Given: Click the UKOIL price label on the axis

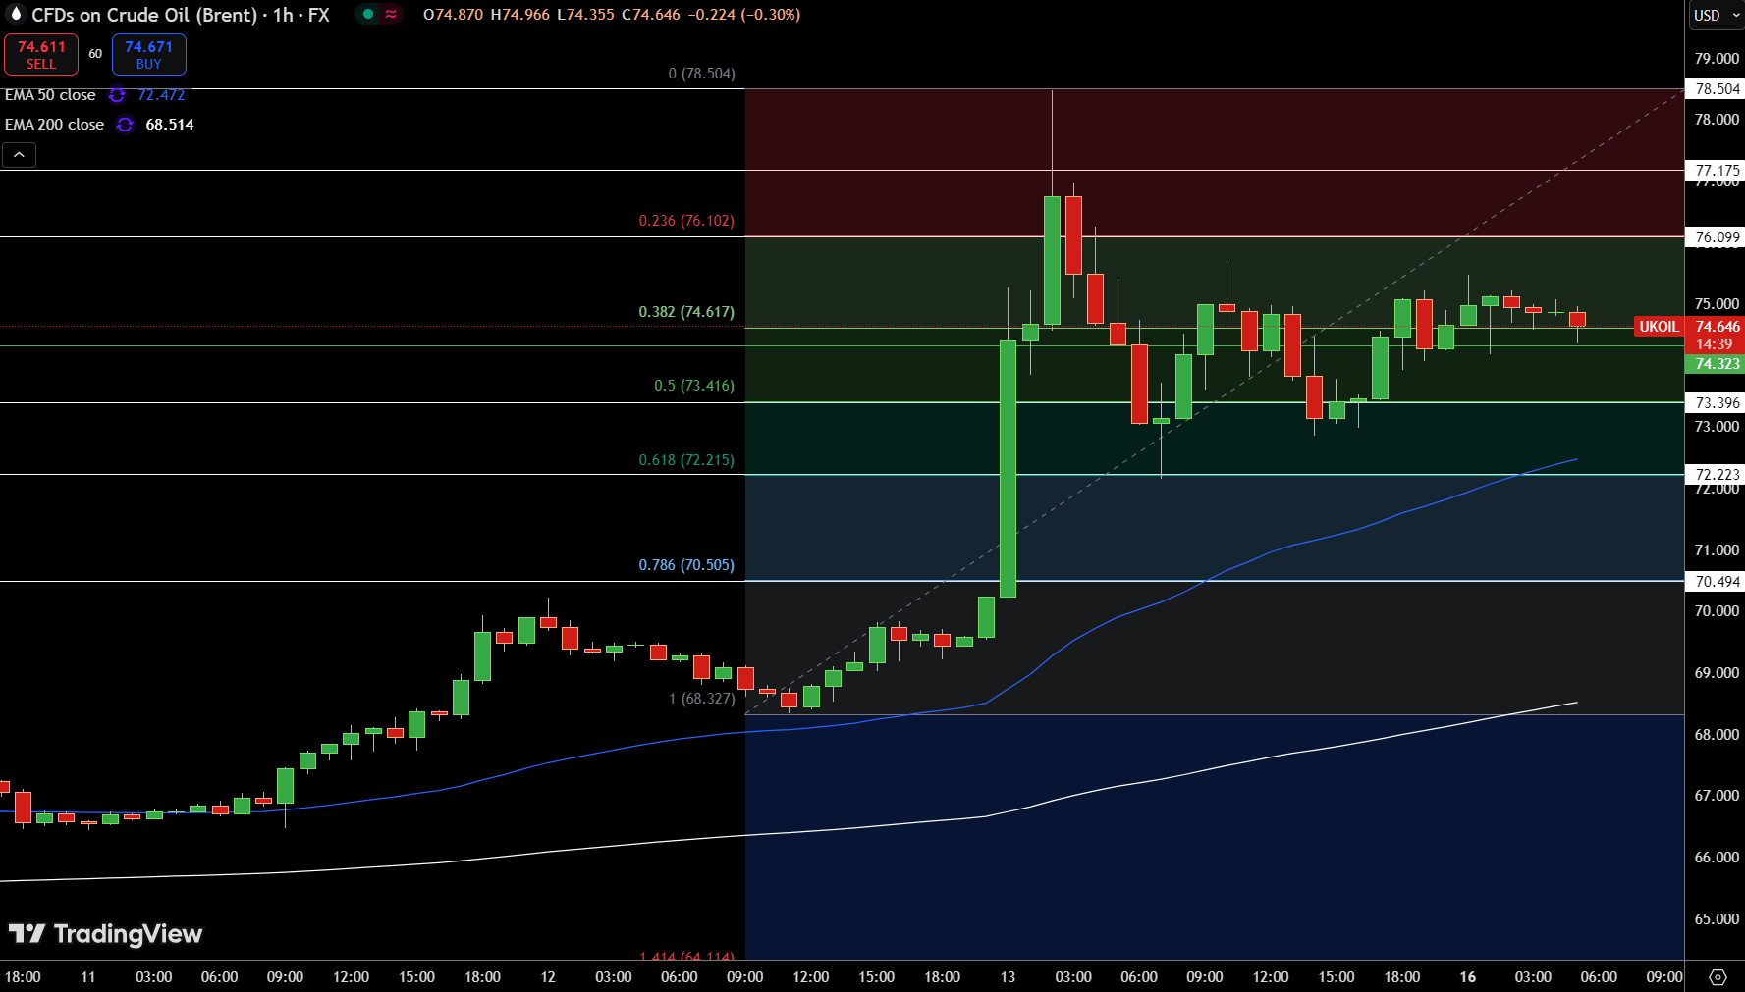Looking at the screenshot, I should [x=1659, y=327].
